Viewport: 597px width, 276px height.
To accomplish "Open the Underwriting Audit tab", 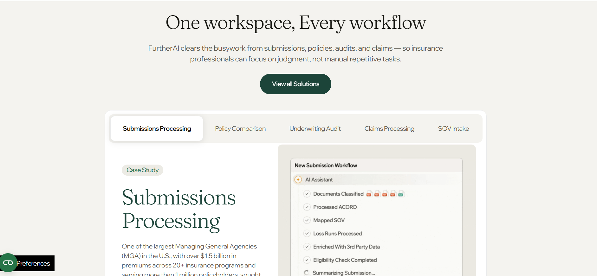I will 315,129.
